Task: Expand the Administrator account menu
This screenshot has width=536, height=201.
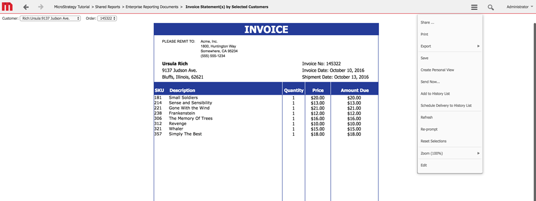Action: click(519, 7)
